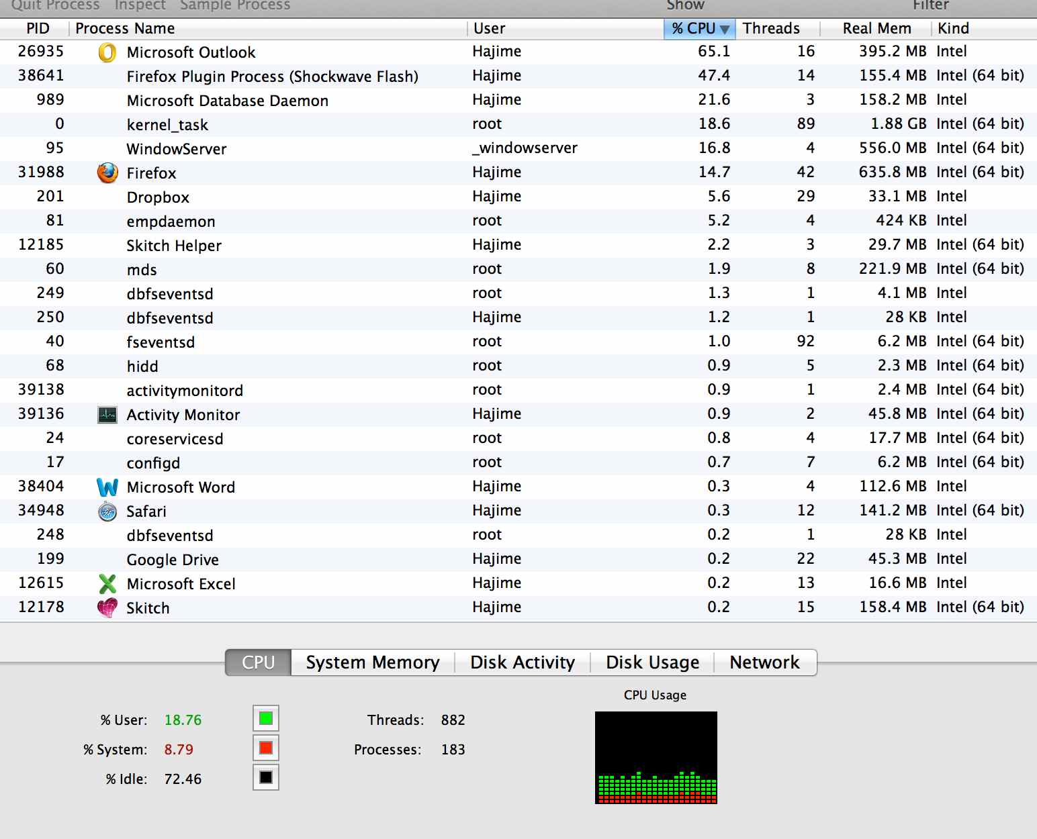Click the Safari compass icon

(x=107, y=511)
